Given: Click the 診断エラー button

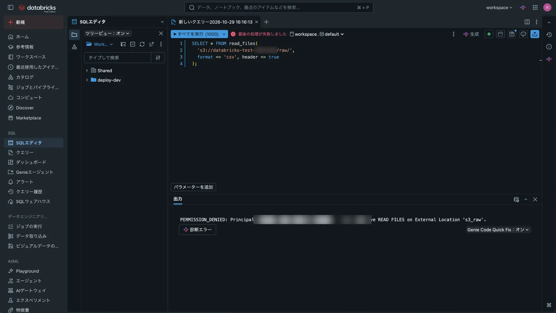Looking at the screenshot, I should (197, 230).
